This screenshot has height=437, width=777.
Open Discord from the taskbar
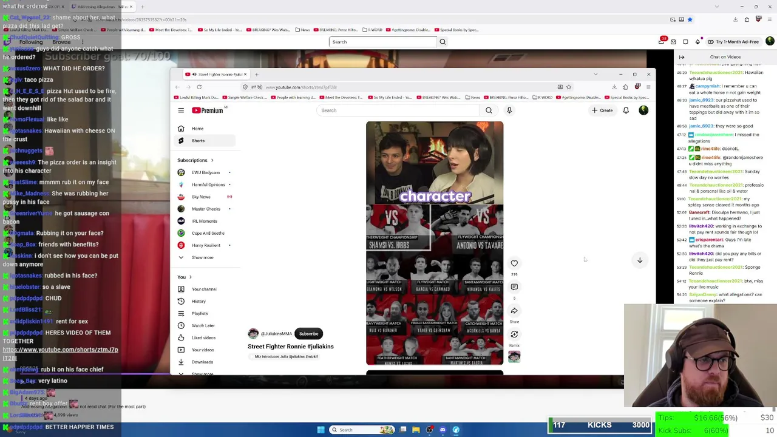point(443,430)
